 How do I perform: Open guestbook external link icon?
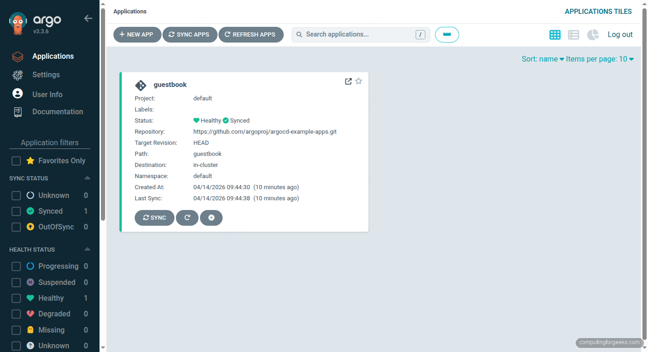pos(349,81)
